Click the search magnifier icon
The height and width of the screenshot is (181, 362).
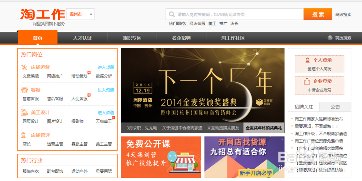pos(172,14)
